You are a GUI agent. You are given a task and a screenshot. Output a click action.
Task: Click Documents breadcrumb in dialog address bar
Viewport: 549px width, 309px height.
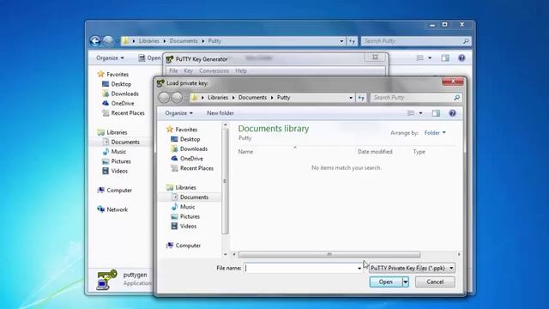[x=252, y=97]
